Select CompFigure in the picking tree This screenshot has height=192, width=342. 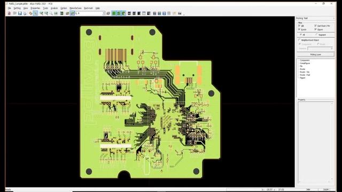[x=305, y=63]
